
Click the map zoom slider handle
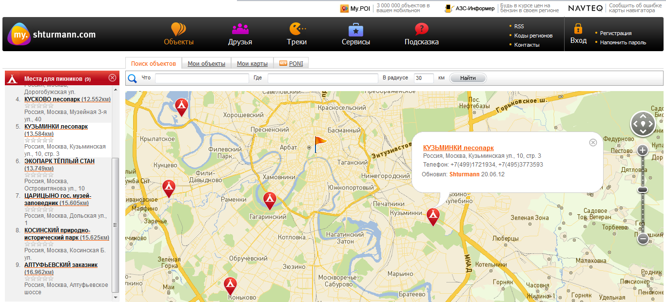pyautogui.click(x=643, y=190)
